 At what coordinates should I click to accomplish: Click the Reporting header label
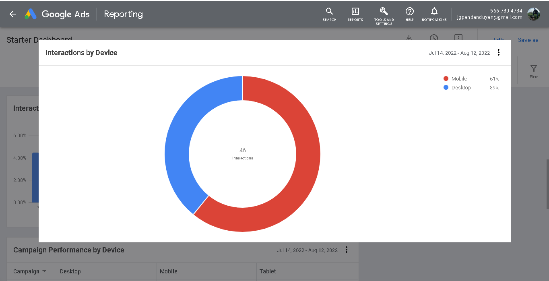pyautogui.click(x=123, y=14)
